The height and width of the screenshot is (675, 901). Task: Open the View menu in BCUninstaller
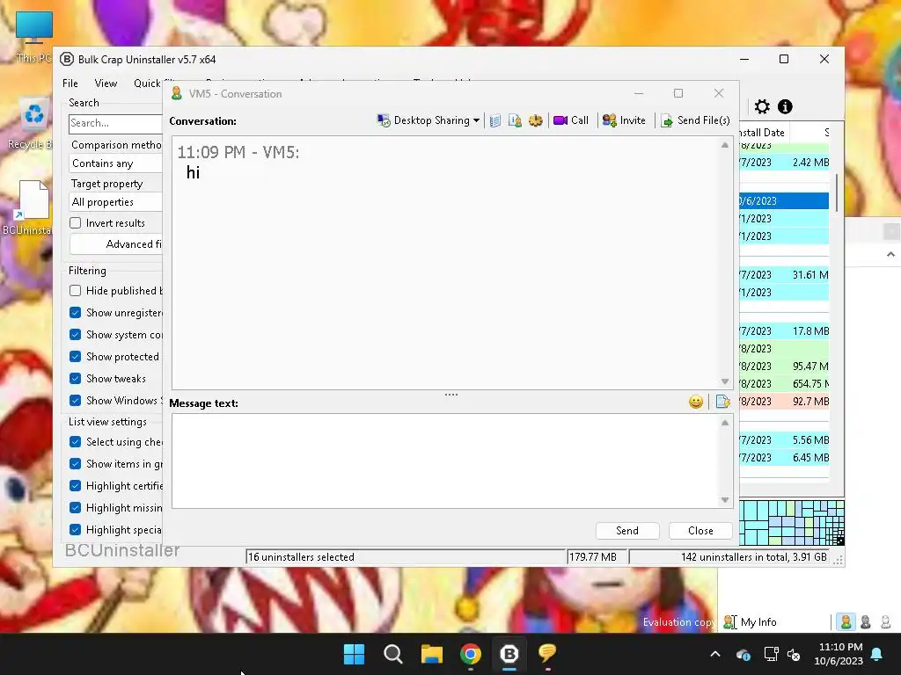point(106,83)
